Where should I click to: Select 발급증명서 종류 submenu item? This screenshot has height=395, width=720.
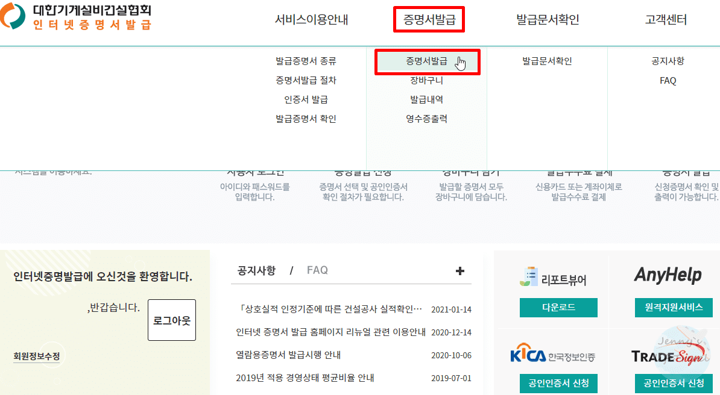point(306,61)
